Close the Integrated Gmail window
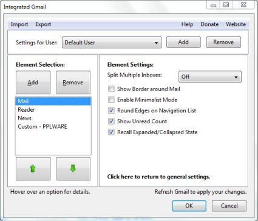 coord(244,5)
